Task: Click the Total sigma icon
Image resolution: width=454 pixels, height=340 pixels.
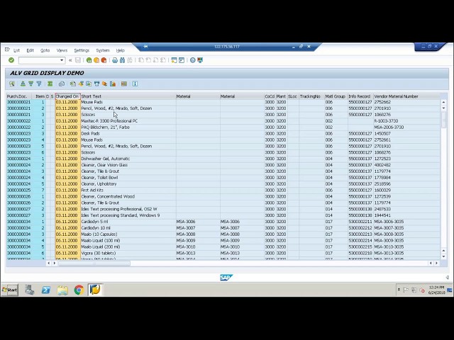Action: tap(50, 84)
